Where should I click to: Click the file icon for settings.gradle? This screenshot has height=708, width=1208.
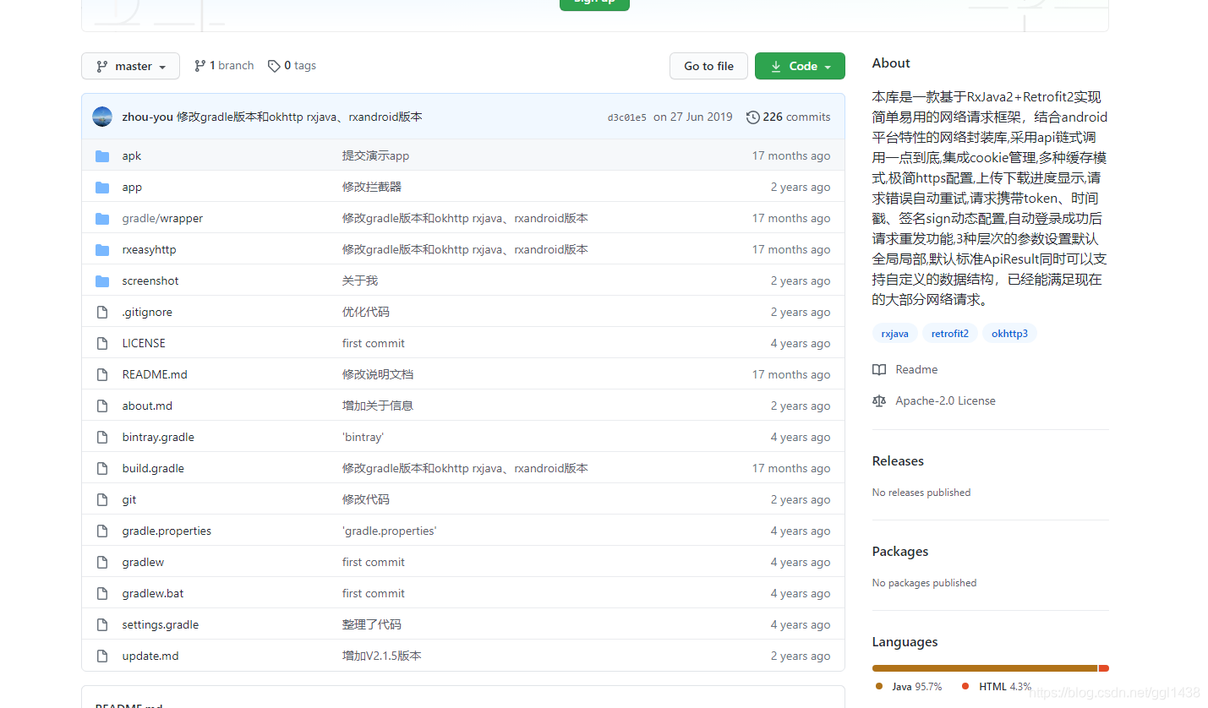tap(102, 624)
